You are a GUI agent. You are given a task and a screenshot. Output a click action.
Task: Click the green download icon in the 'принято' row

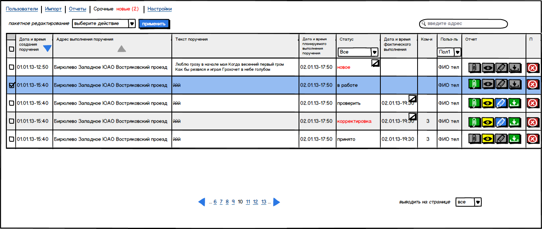pos(515,139)
